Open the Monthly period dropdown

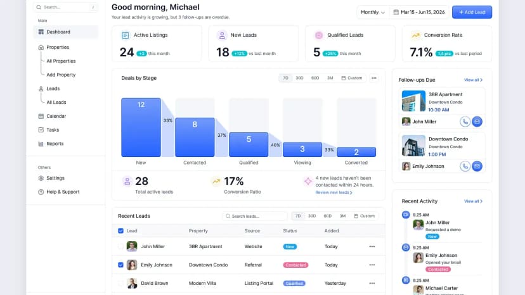tap(373, 13)
